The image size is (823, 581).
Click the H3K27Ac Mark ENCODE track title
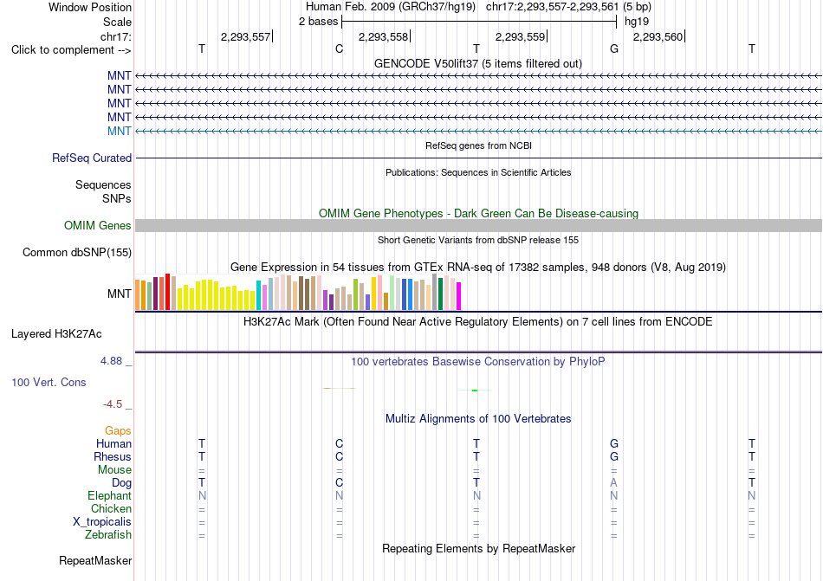tap(478, 321)
